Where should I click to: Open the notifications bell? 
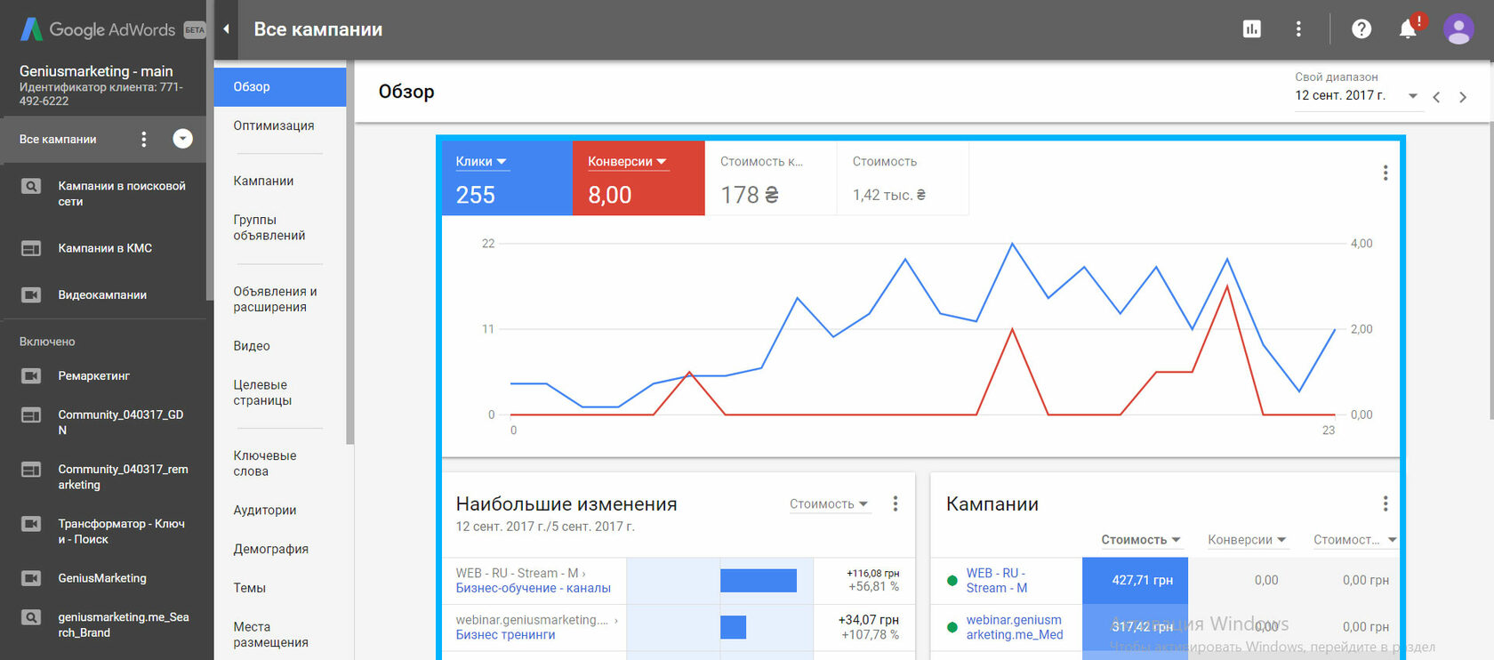[1409, 28]
